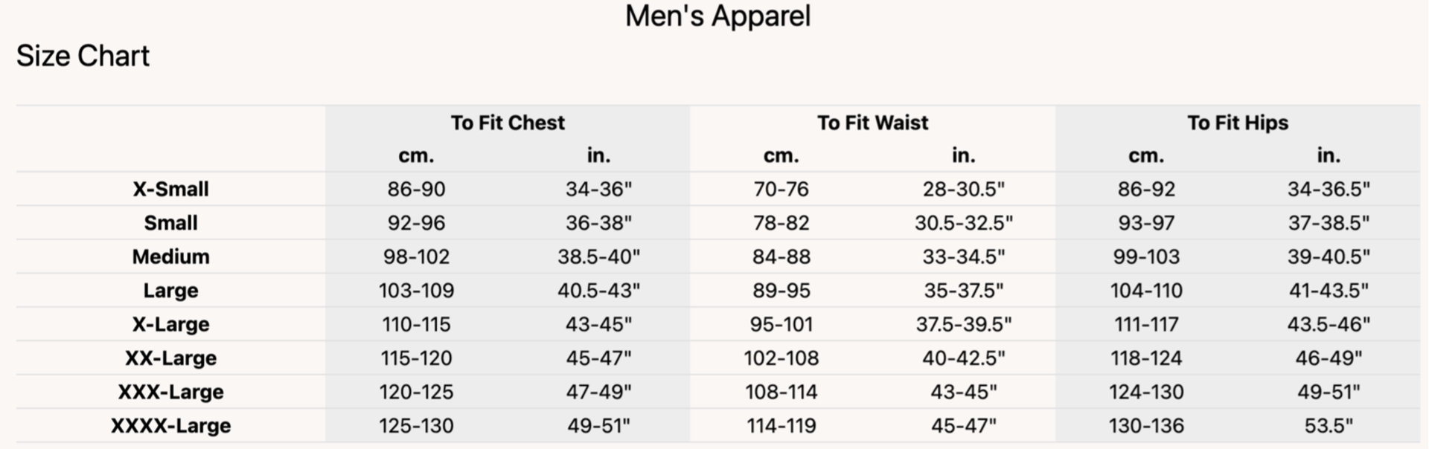Click the cm. subheader under To Fit Waist

coord(781,155)
